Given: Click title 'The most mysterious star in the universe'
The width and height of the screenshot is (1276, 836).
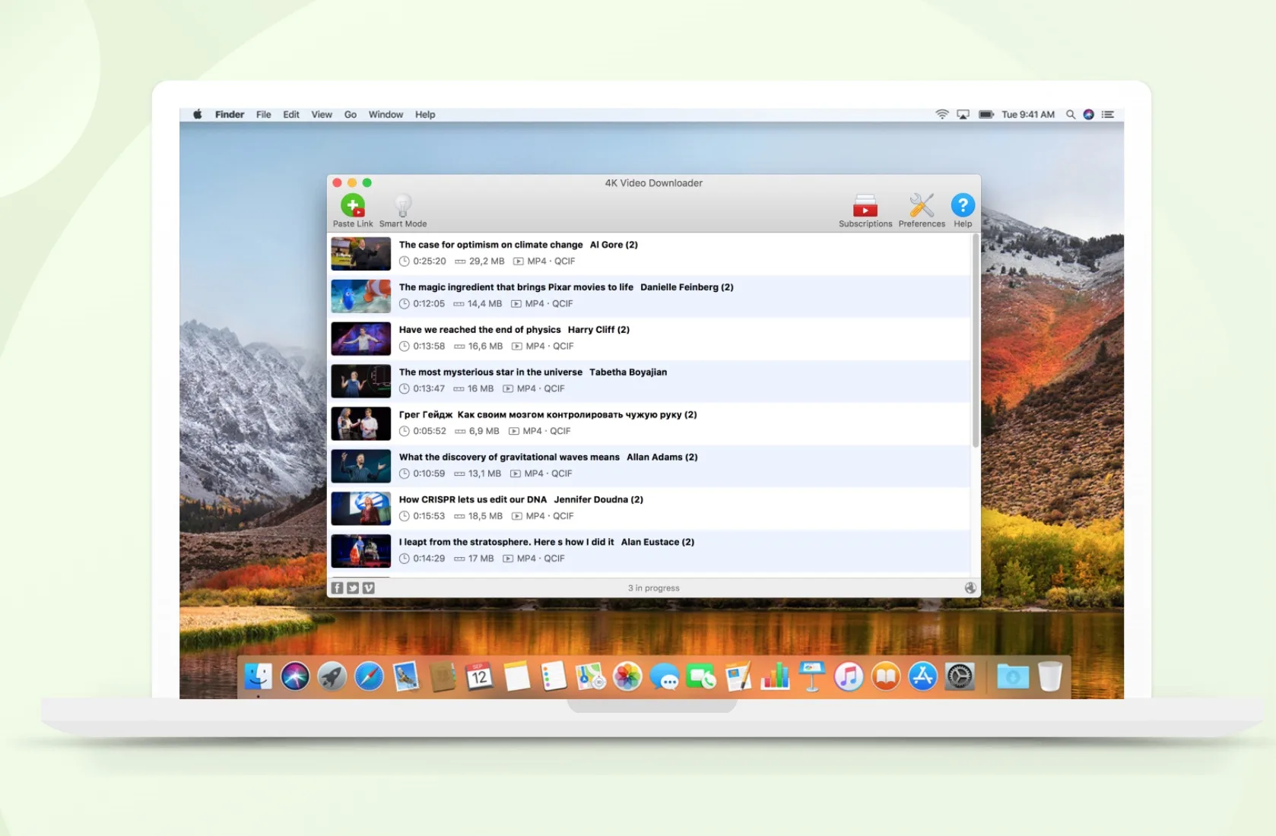Looking at the screenshot, I should point(490,372).
